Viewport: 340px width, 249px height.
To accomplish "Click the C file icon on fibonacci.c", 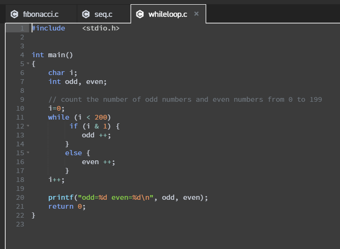I will click(15, 15).
